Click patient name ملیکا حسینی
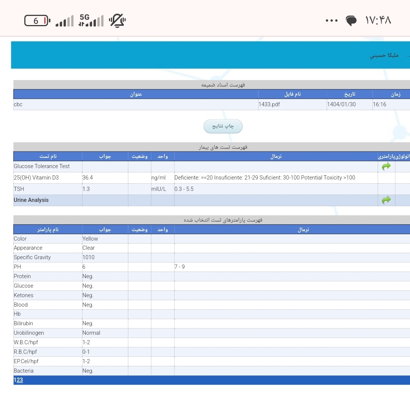 [384, 55]
